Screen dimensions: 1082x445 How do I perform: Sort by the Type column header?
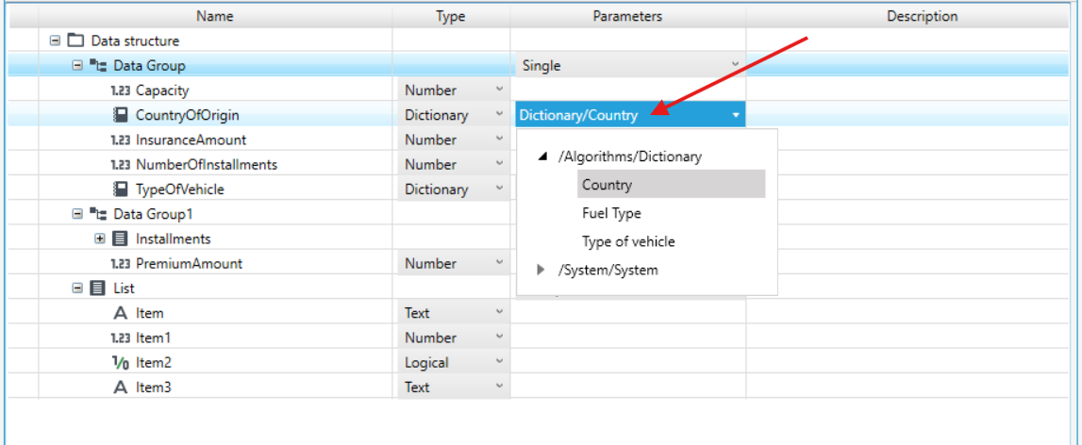pos(451,16)
